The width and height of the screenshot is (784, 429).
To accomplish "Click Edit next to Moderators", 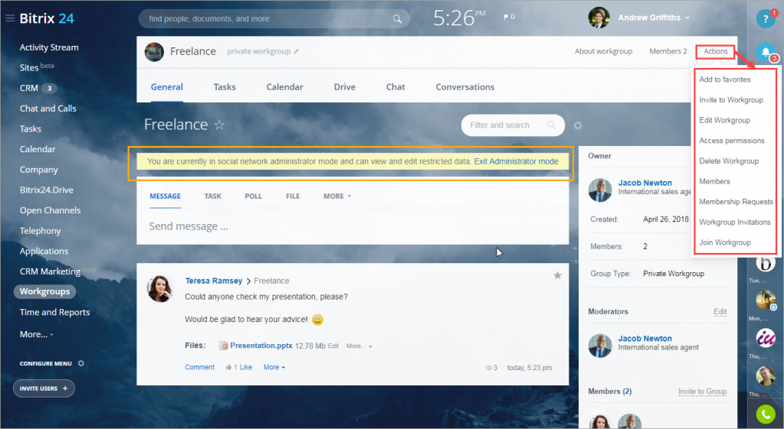I will (720, 312).
